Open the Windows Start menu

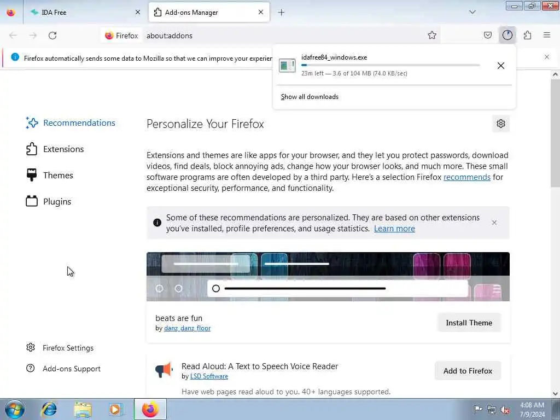(x=15, y=409)
